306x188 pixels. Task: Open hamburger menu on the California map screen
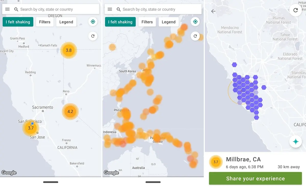pos(7,9)
